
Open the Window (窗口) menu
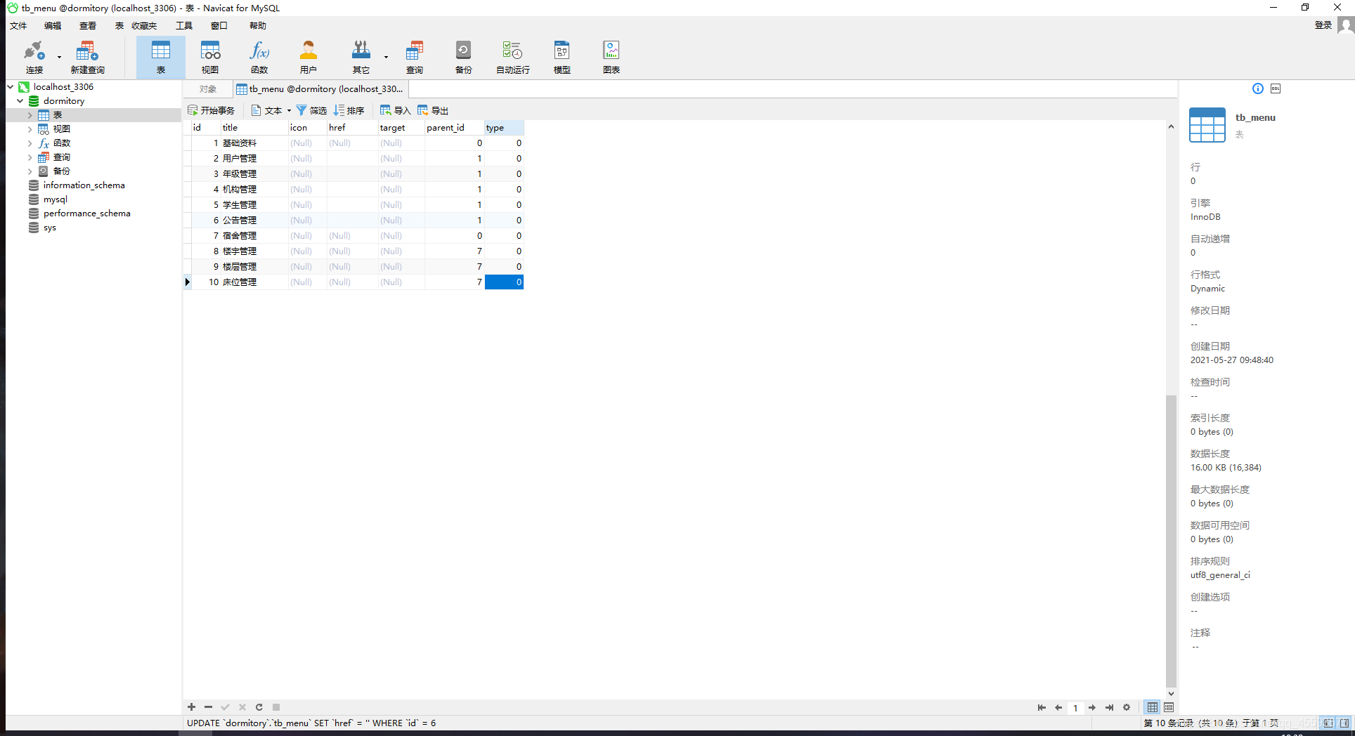219,25
